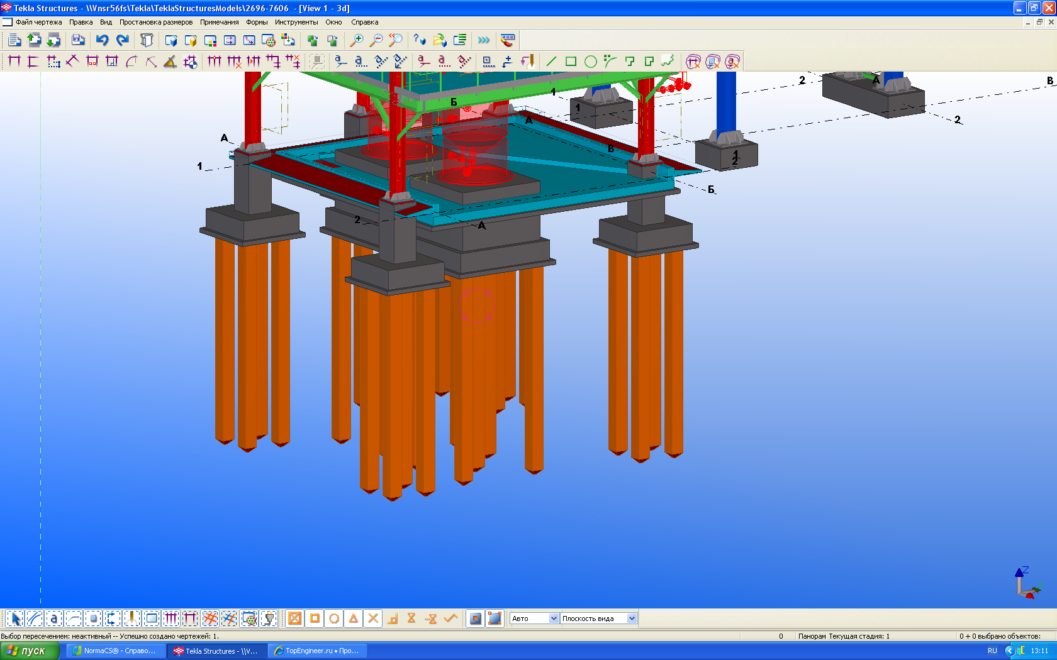Toggle the select grid lines red hash switch

(x=210, y=619)
